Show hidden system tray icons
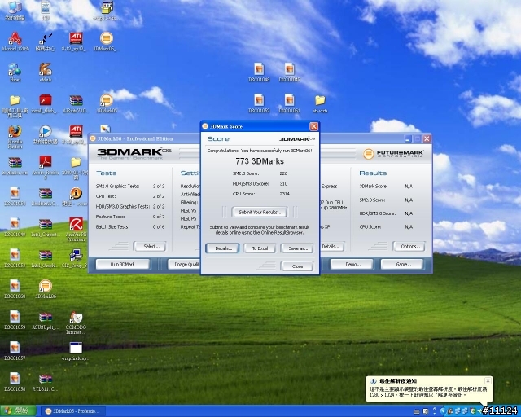The width and height of the screenshot is (521, 417). pos(443,411)
